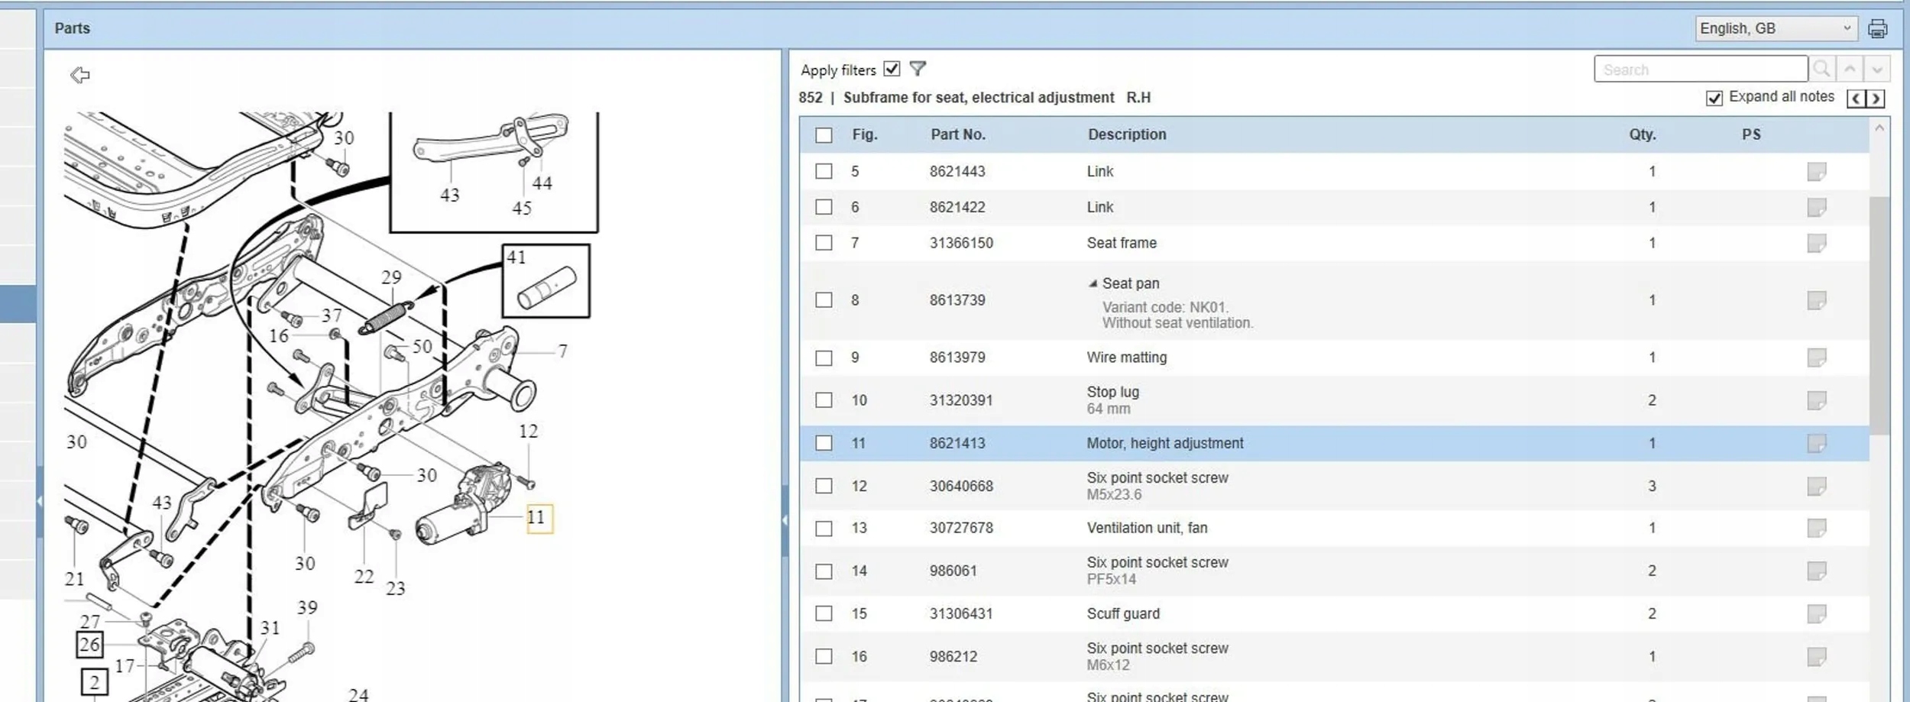Click the search magnifier icon
1910x702 pixels.
point(1821,70)
